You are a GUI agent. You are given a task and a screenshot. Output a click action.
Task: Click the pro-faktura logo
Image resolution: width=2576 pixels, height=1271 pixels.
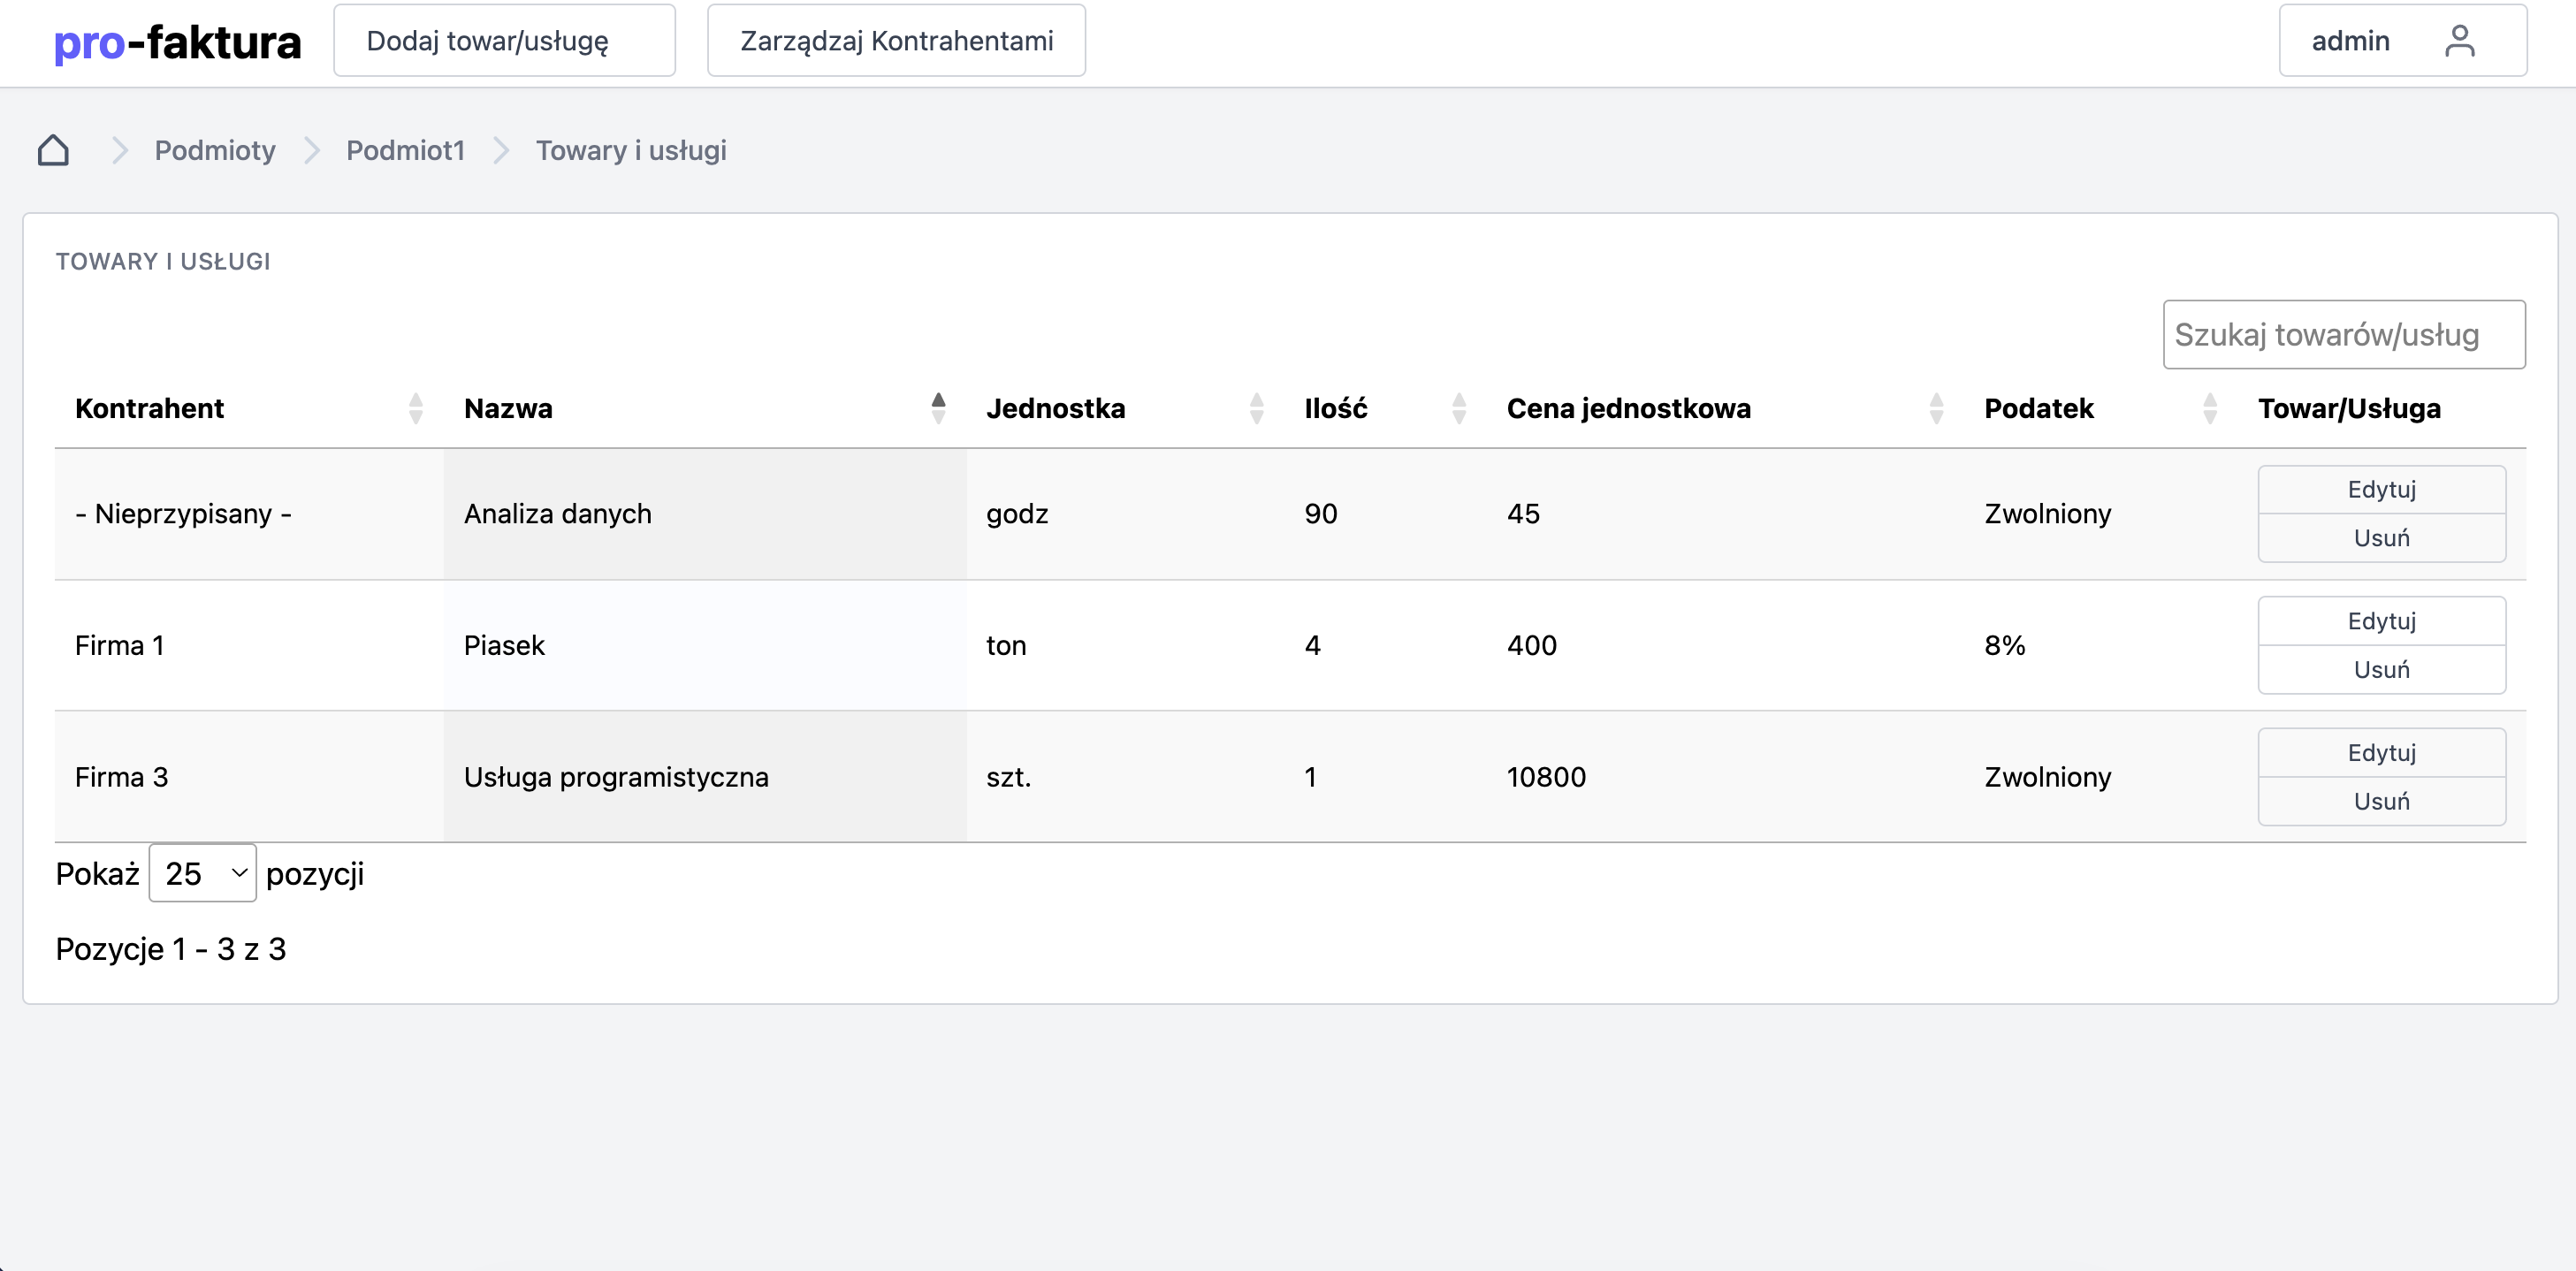pos(177,42)
